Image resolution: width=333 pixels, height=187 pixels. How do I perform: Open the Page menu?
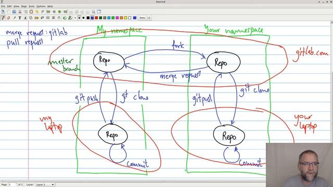(24, 6)
